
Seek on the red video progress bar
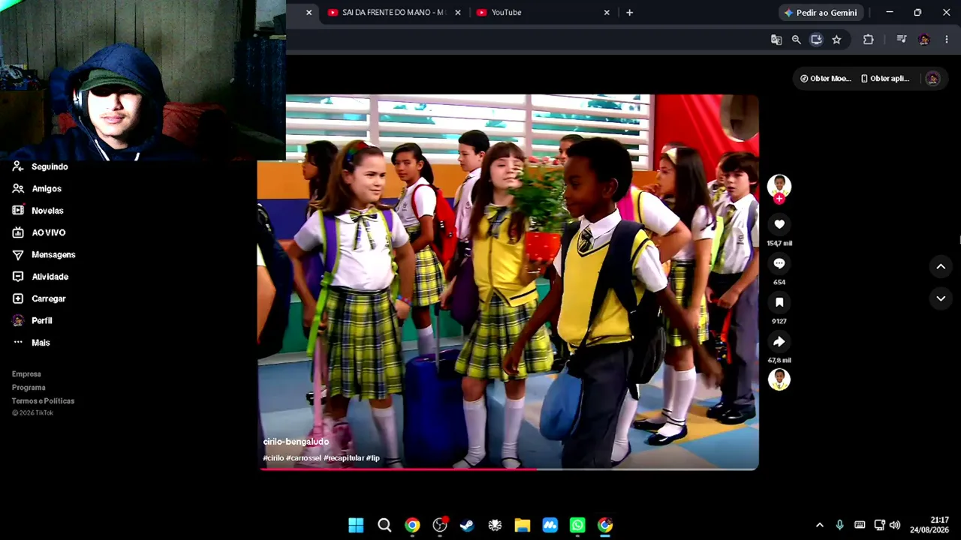(508, 469)
